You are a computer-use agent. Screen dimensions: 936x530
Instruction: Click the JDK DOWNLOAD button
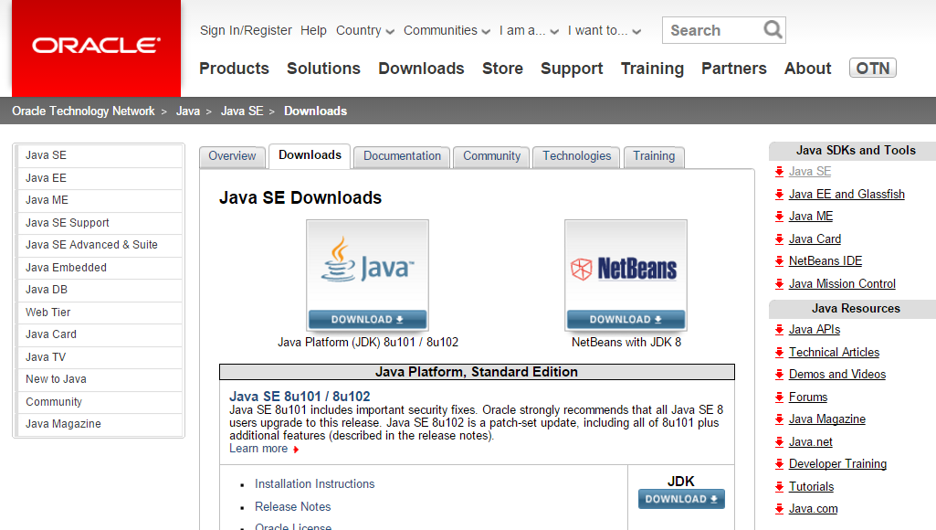(681, 499)
